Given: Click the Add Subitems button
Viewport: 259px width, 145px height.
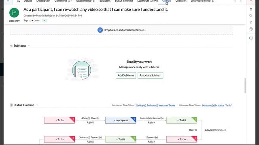Looking at the screenshot, I should 126,75.
